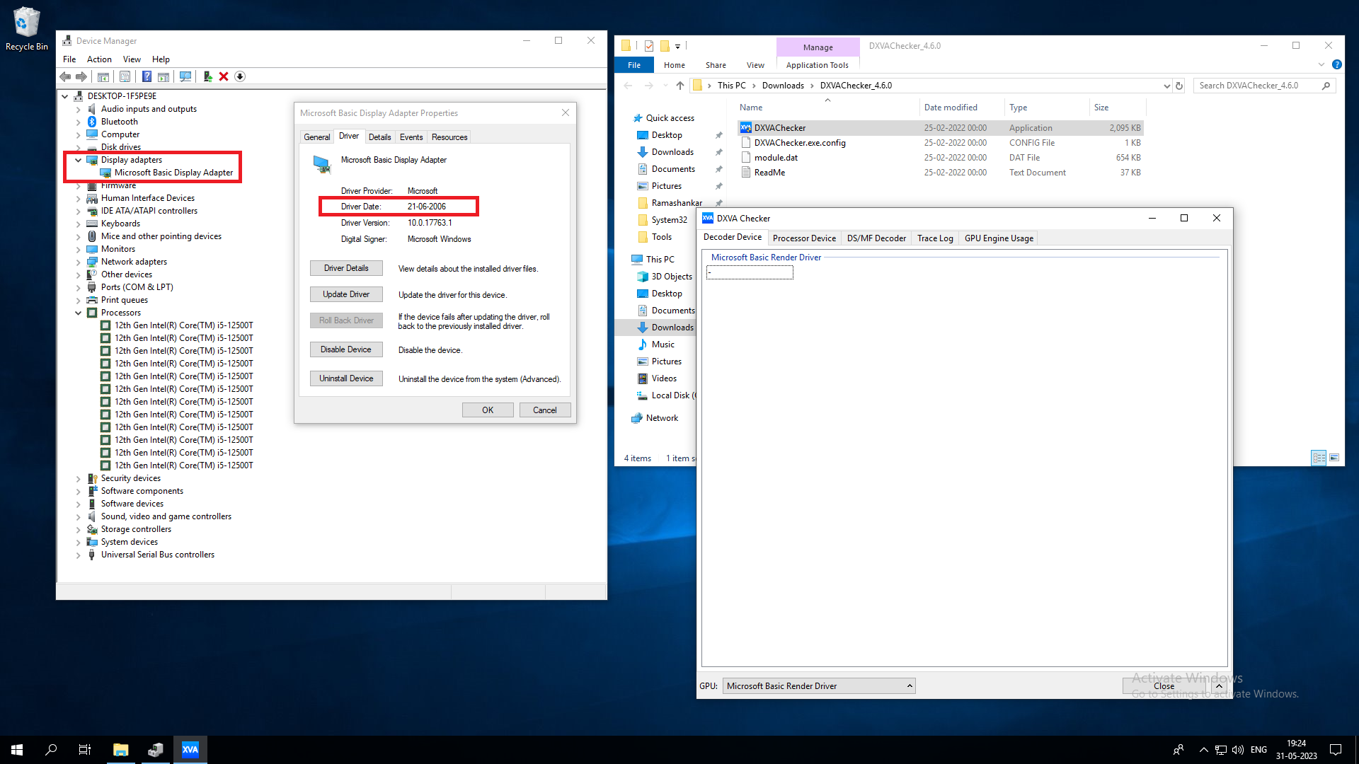Click Network in Explorer navigation pane
Screen dimensions: 1359x764
tap(662, 418)
